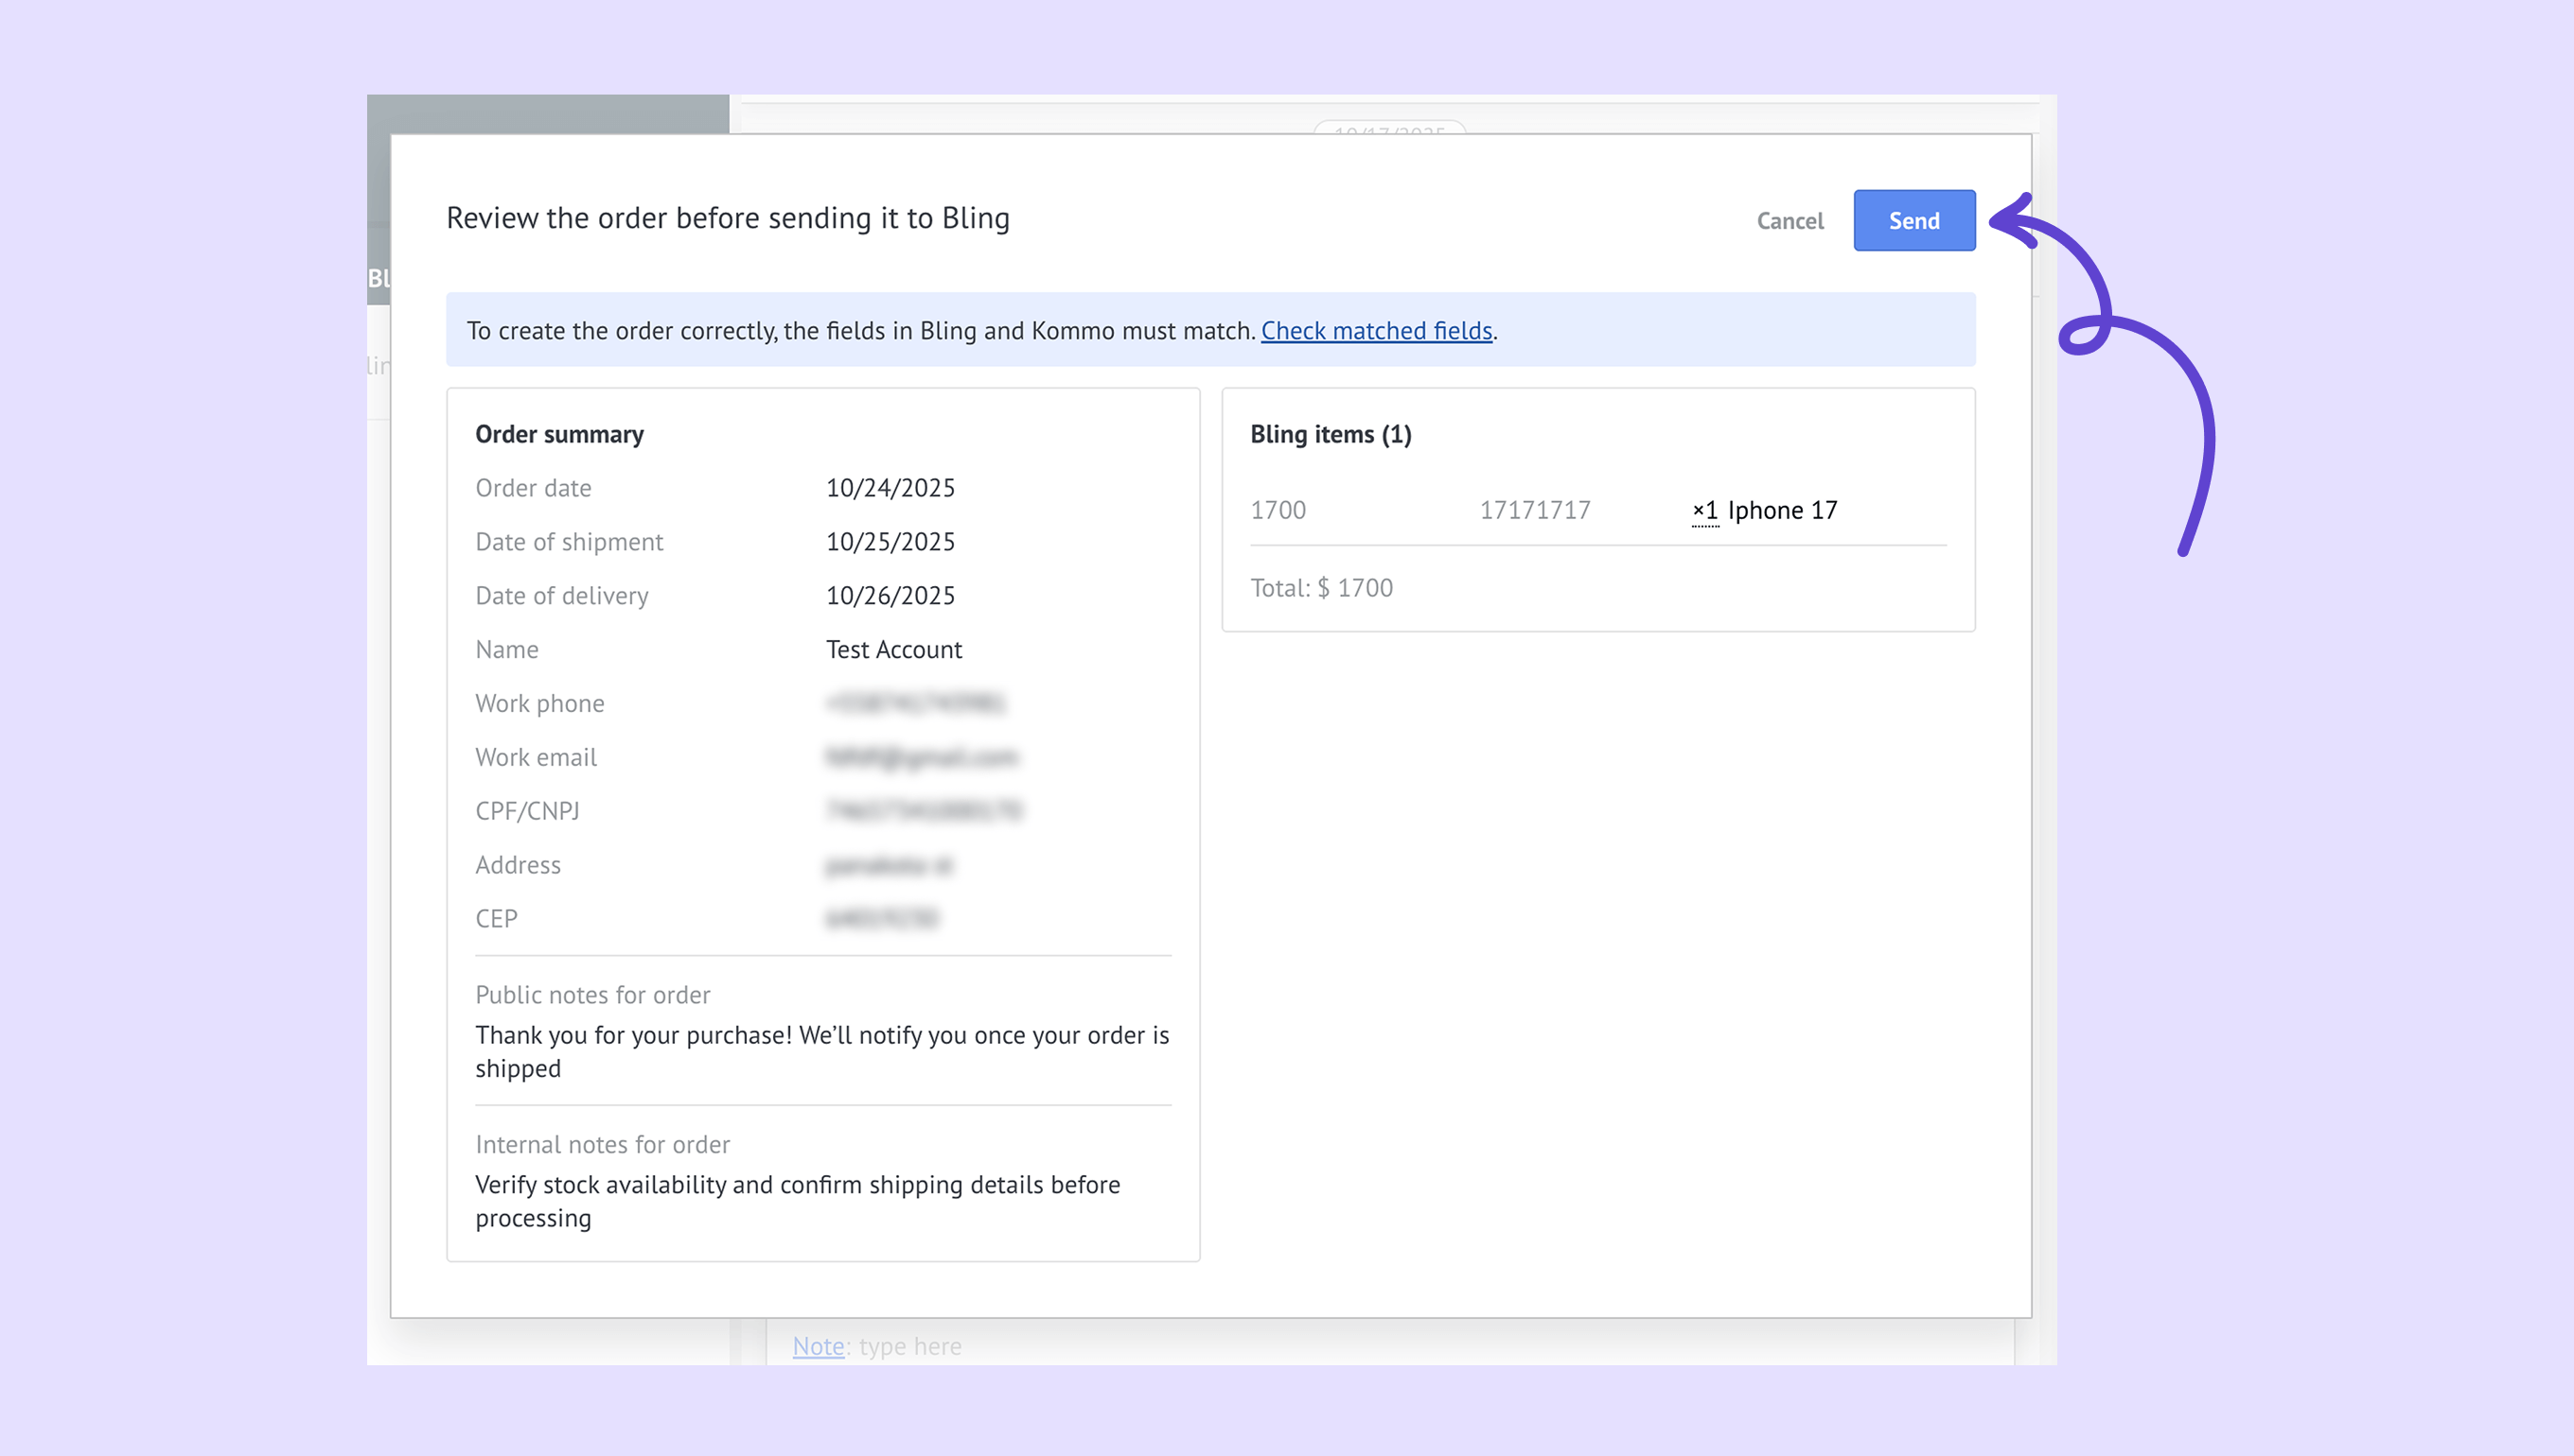Select the Iphone 17 item name
2574x1456 pixels.
coord(1782,511)
